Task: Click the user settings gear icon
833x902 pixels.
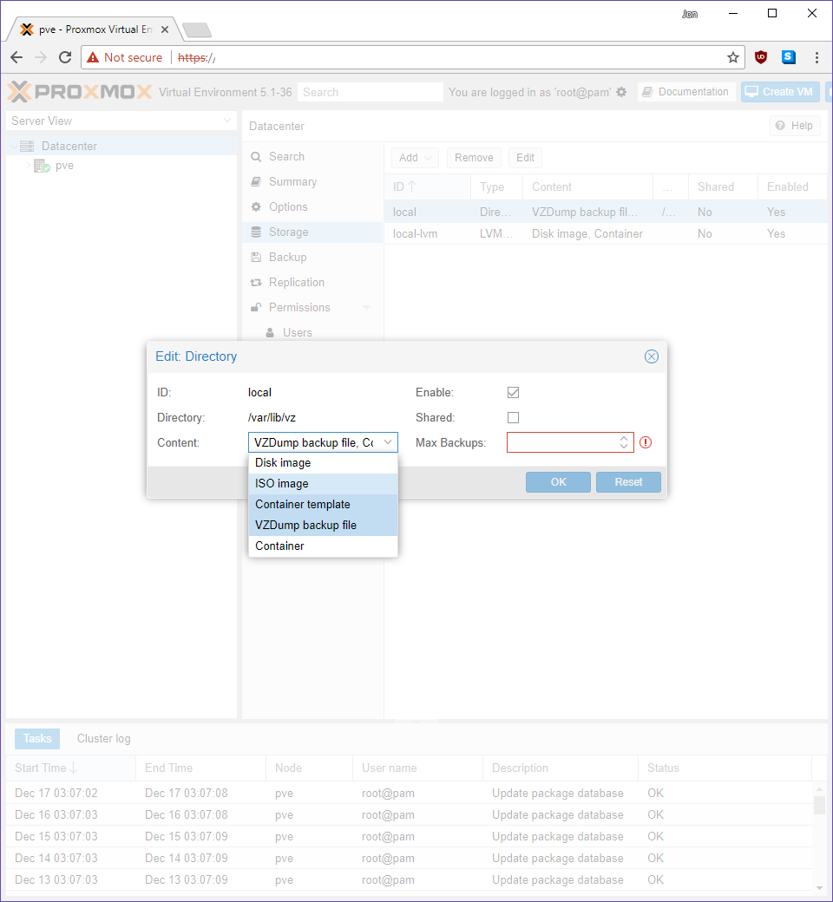Action: pyautogui.click(x=621, y=92)
